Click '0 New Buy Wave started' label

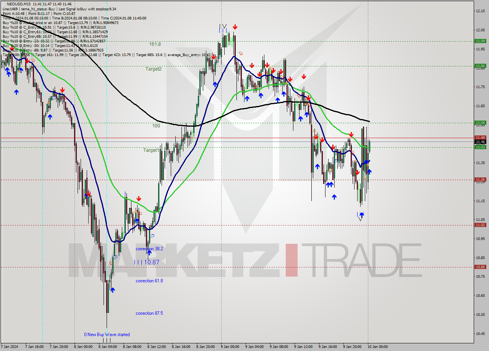[107, 335]
